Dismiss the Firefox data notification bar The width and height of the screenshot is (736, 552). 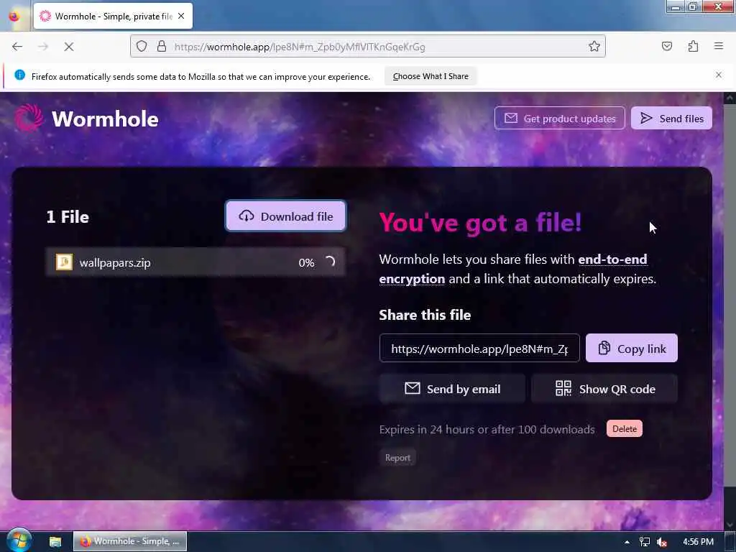point(718,75)
